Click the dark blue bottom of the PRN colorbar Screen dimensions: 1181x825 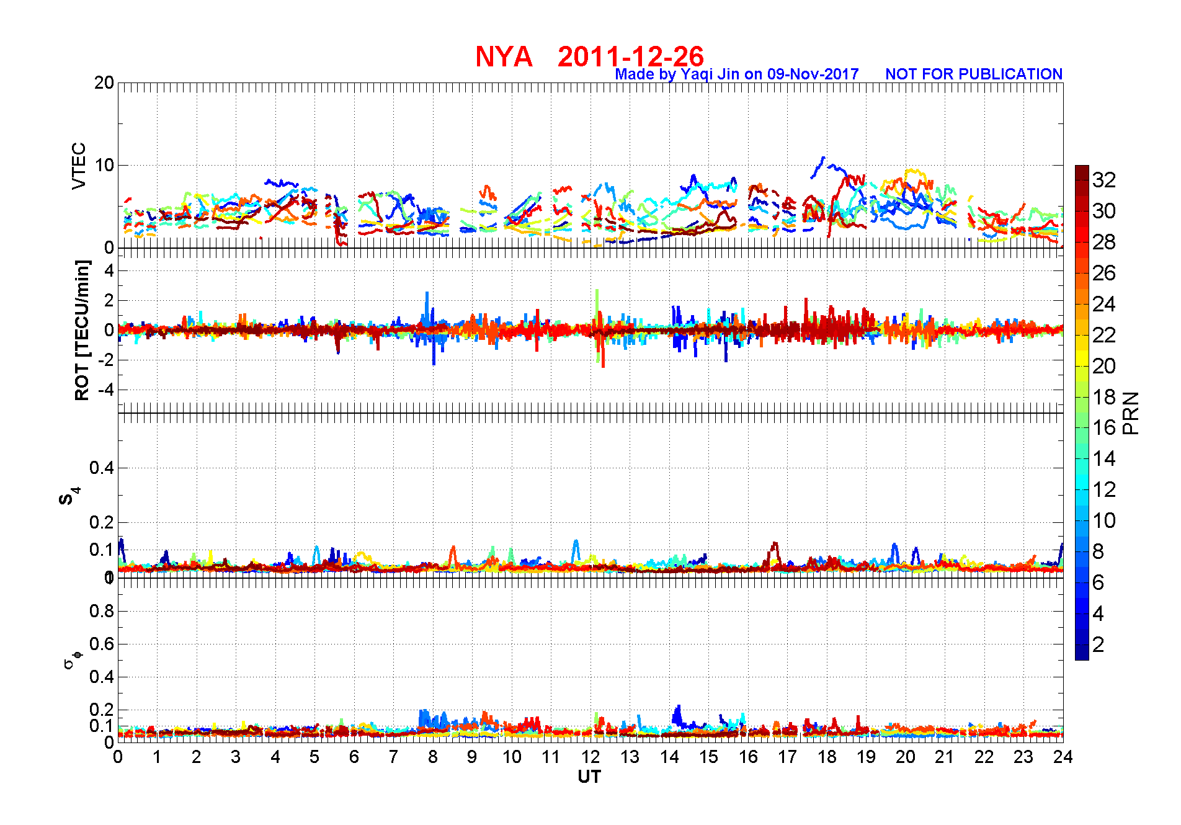pos(1082,653)
